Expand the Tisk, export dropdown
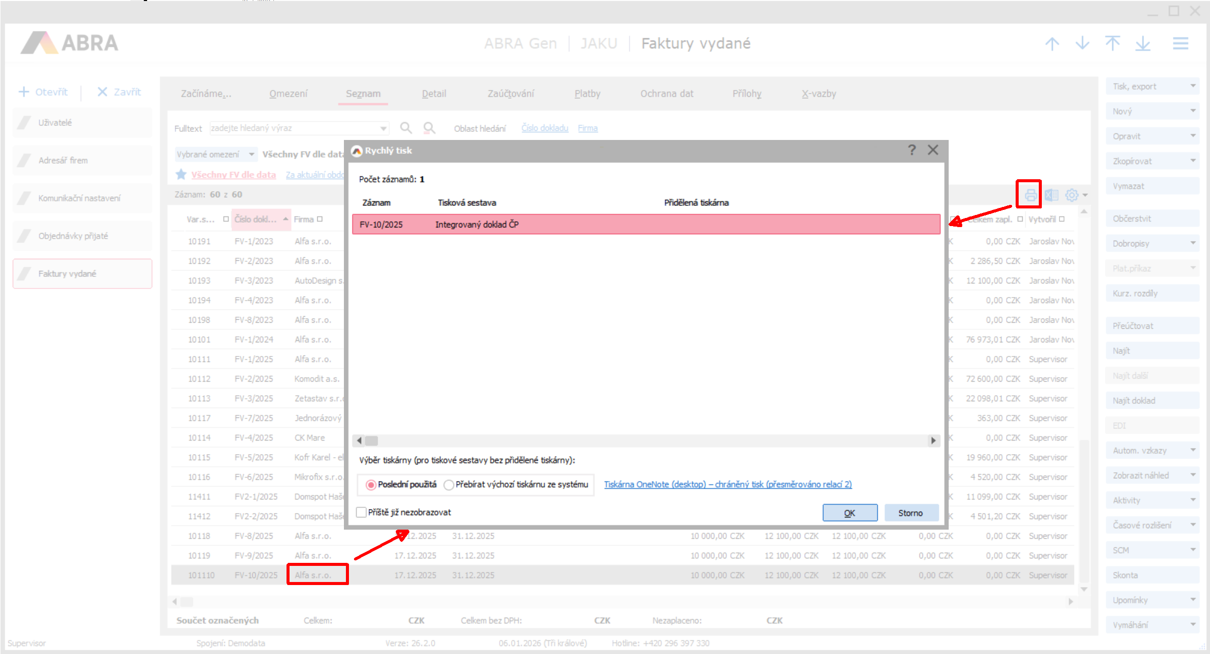Image resolution: width=1210 pixels, height=654 pixels. [x=1193, y=86]
